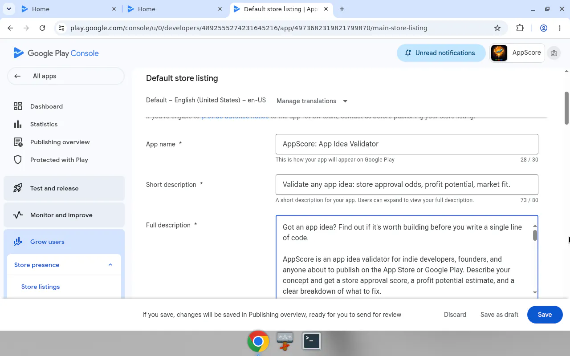Click Discard changes button
This screenshot has height=356, width=570.
pyautogui.click(x=455, y=315)
